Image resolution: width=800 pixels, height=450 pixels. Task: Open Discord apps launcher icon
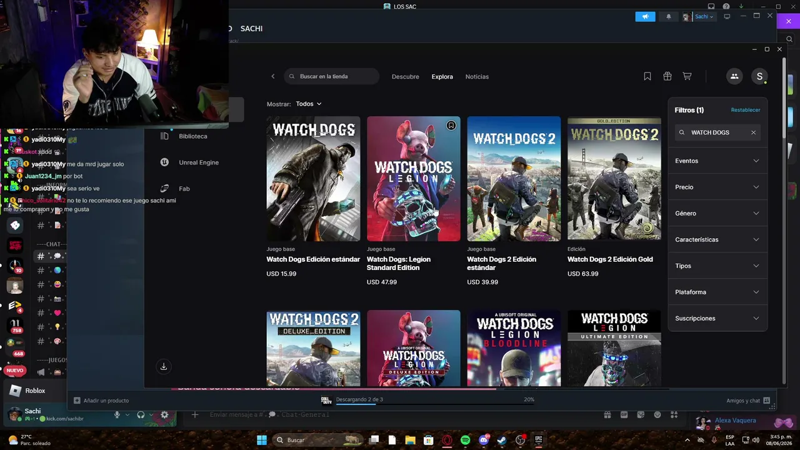coord(674,414)
